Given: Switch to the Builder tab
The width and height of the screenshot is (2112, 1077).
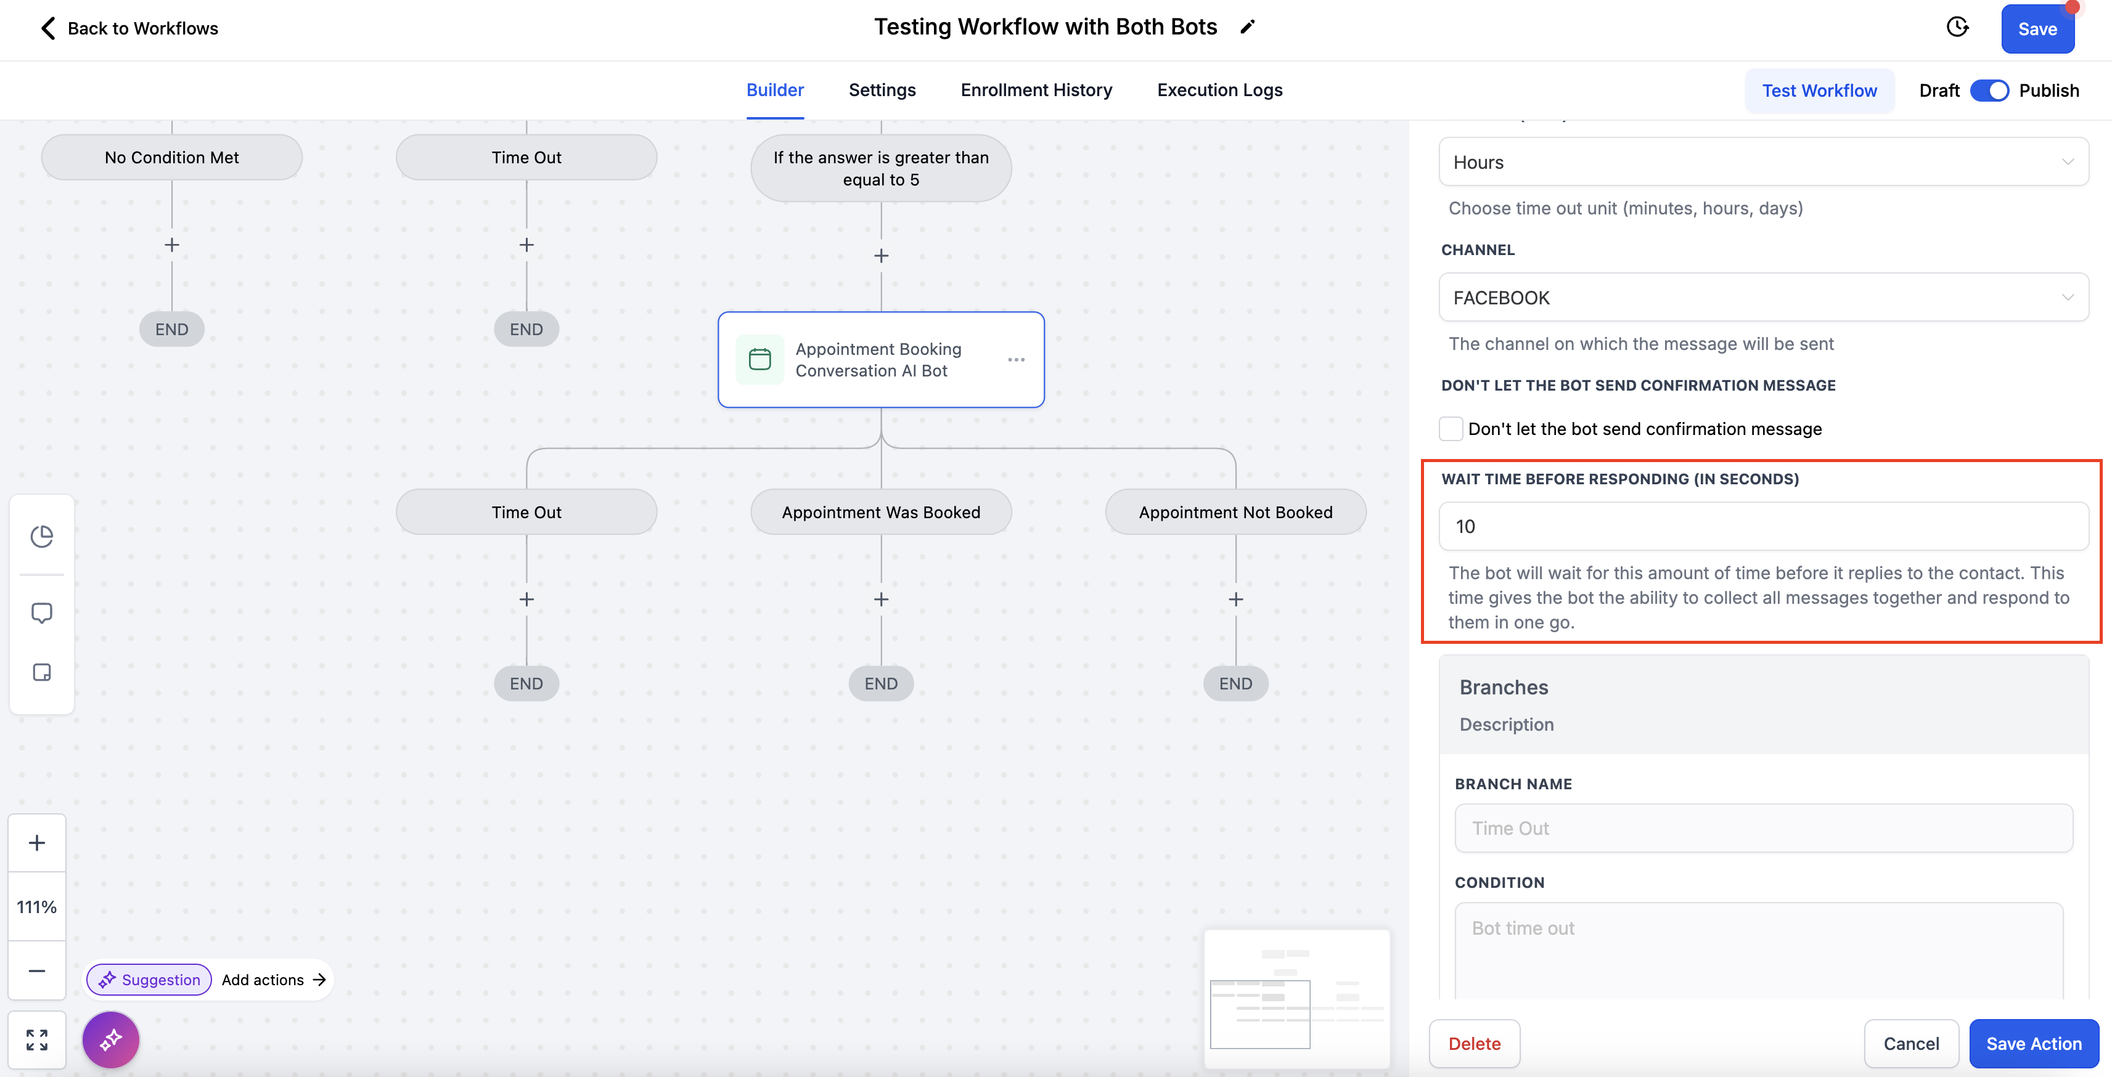Looking at the screenshot, I should (775, 90).
